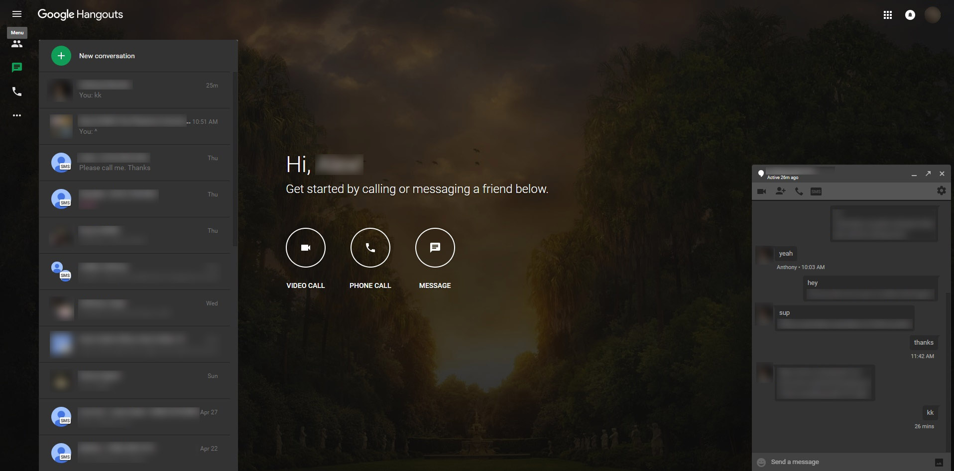This screenshot has height=471, width=954.
Task: Add a person to the open conversation
Action: [781, 191]
